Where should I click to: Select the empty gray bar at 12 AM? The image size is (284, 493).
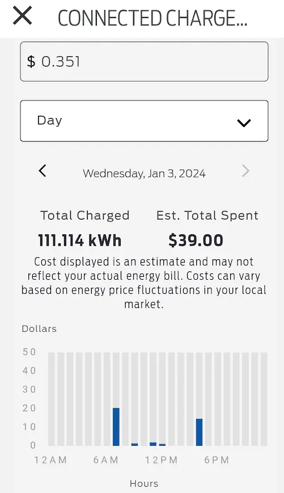click(x=51, y=399)
